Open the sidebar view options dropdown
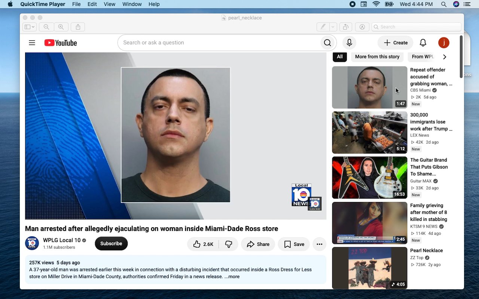479x299 pixels. click(30, 27)
